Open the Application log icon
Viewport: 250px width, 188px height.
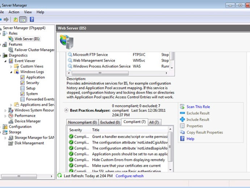(x=22, y=77)
